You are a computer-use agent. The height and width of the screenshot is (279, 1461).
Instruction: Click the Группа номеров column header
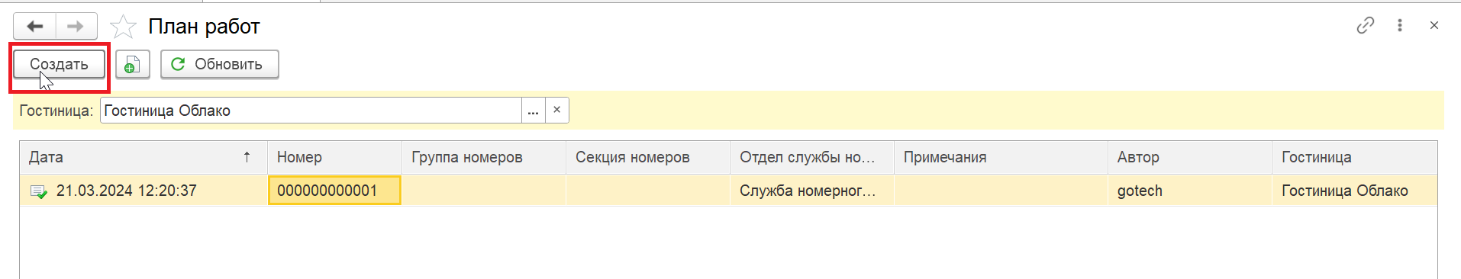[484, 157]
